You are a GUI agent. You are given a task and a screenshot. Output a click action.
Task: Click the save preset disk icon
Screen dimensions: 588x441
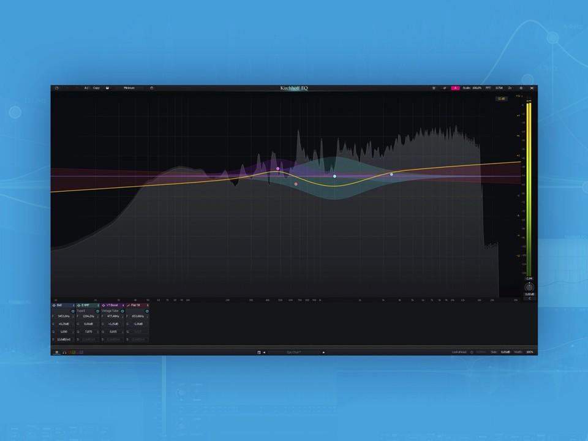click(107, 88)
